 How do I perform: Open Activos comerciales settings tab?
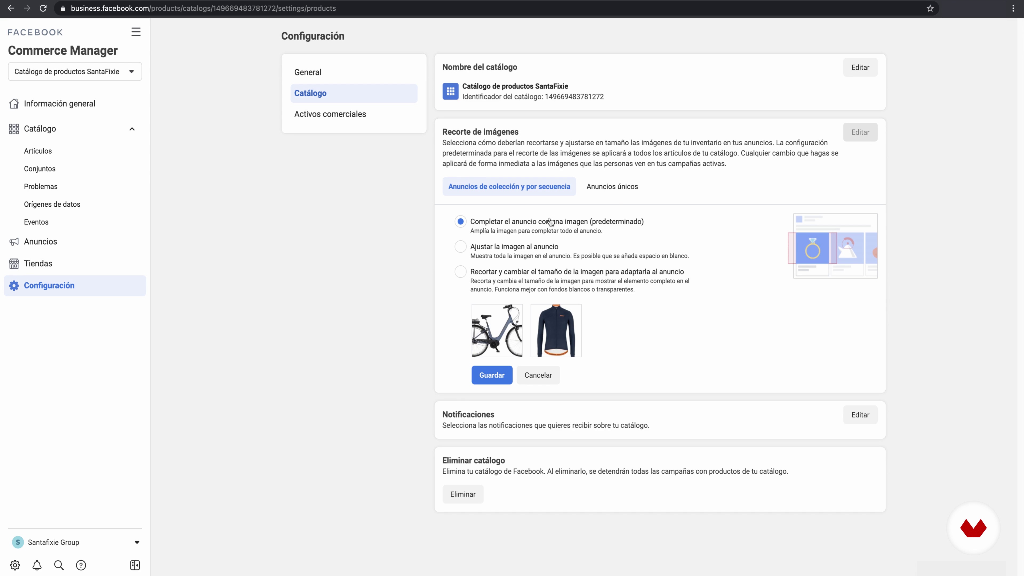tap(354, 114)
